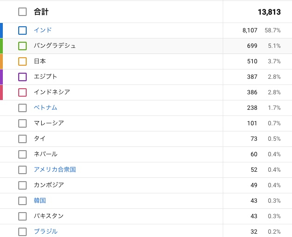Enable the マレーシア checkbox
The height and width of the screenshot is (237, 292).
click(22, 123)
